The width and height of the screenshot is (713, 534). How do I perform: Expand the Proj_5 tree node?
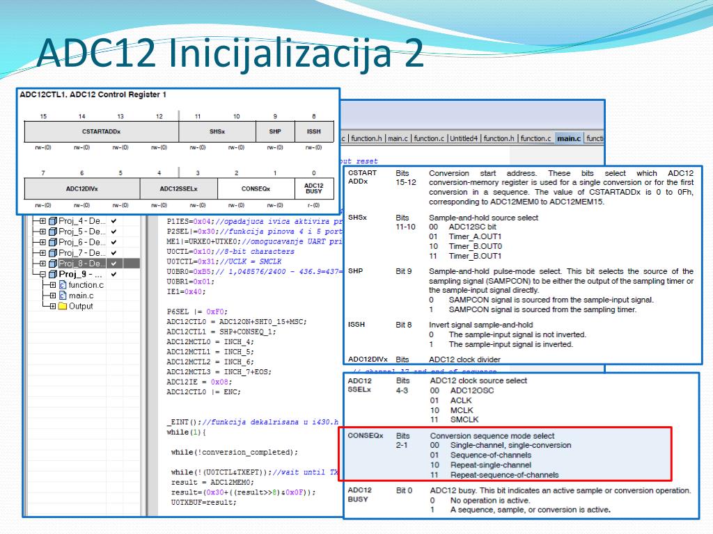click(x=42, y=232)
